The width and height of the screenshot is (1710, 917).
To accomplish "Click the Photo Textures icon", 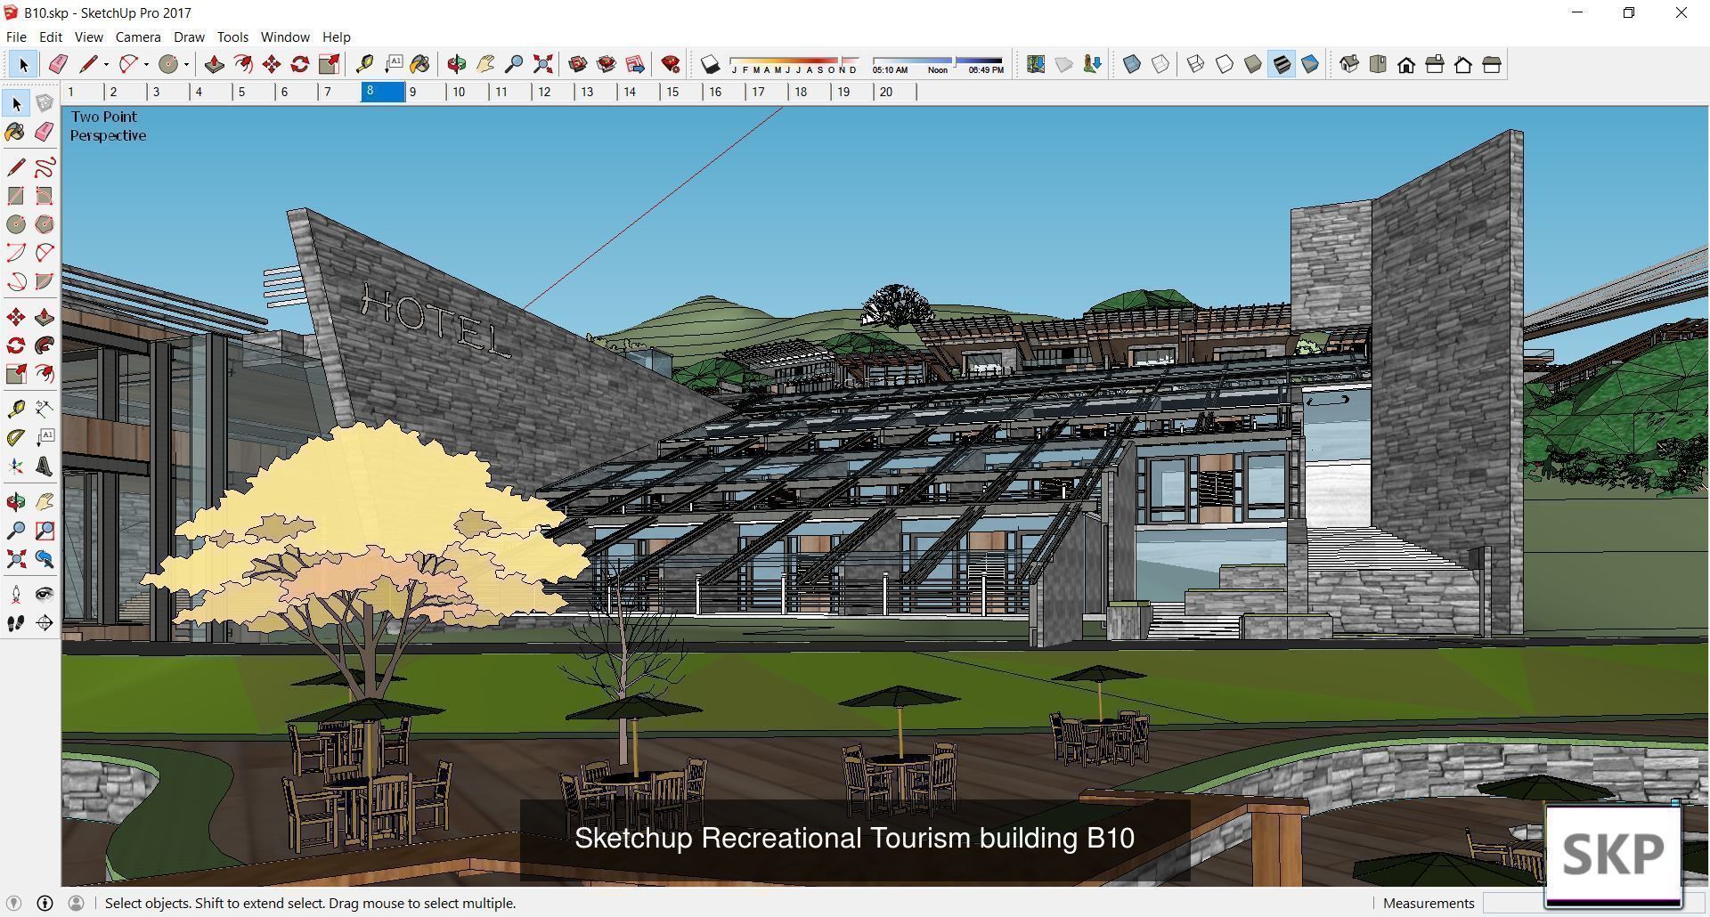I will tap(1092, 64).
